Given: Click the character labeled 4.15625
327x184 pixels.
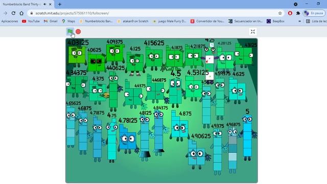Looking at the screenshot, I should coord(154,58).
